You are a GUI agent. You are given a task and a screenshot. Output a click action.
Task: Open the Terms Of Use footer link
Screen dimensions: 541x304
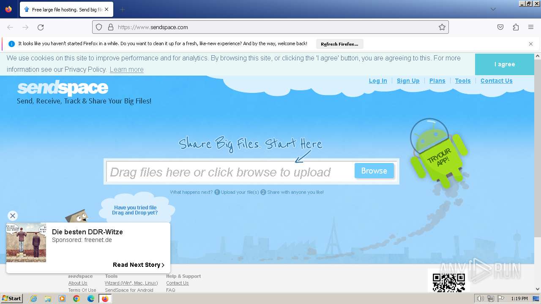click(x=82, y=290)
